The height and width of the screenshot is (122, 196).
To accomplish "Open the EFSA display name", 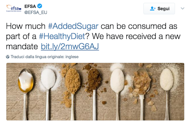I will [30, 6].
